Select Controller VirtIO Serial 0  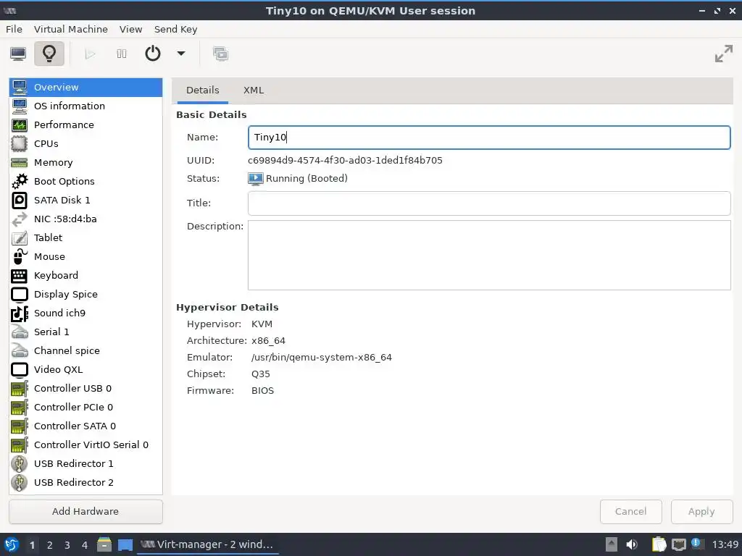[x=86, y=445]
